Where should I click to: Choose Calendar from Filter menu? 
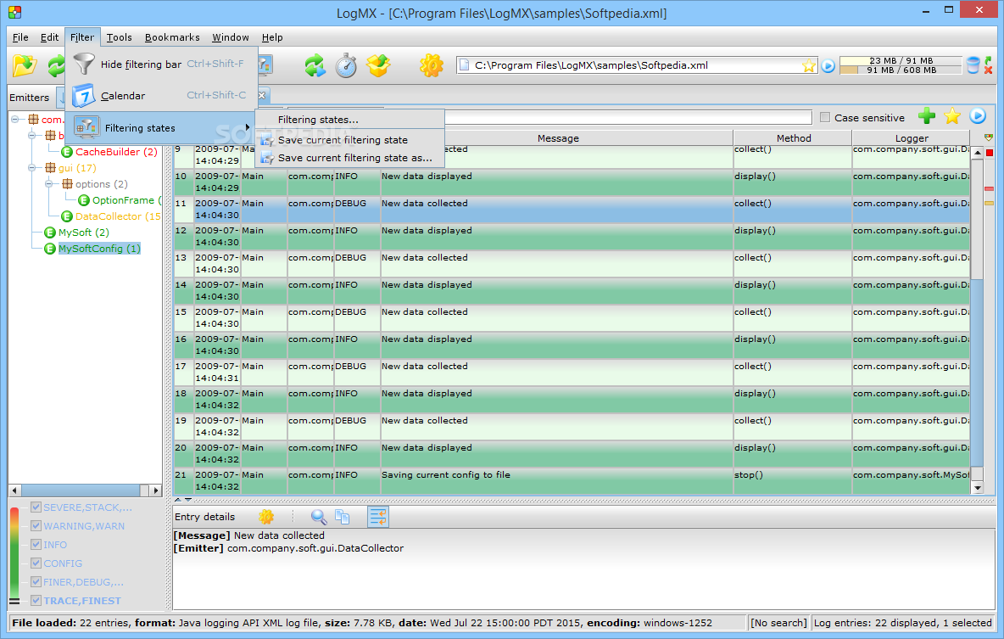click(x=161, y=96)
